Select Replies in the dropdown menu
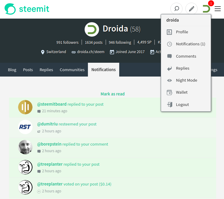 tap(182, 68)
